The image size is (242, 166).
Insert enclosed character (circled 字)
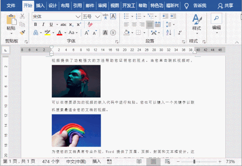point(113,33)
